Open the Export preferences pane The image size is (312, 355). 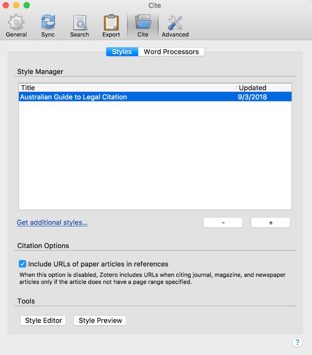coord(111,26)
